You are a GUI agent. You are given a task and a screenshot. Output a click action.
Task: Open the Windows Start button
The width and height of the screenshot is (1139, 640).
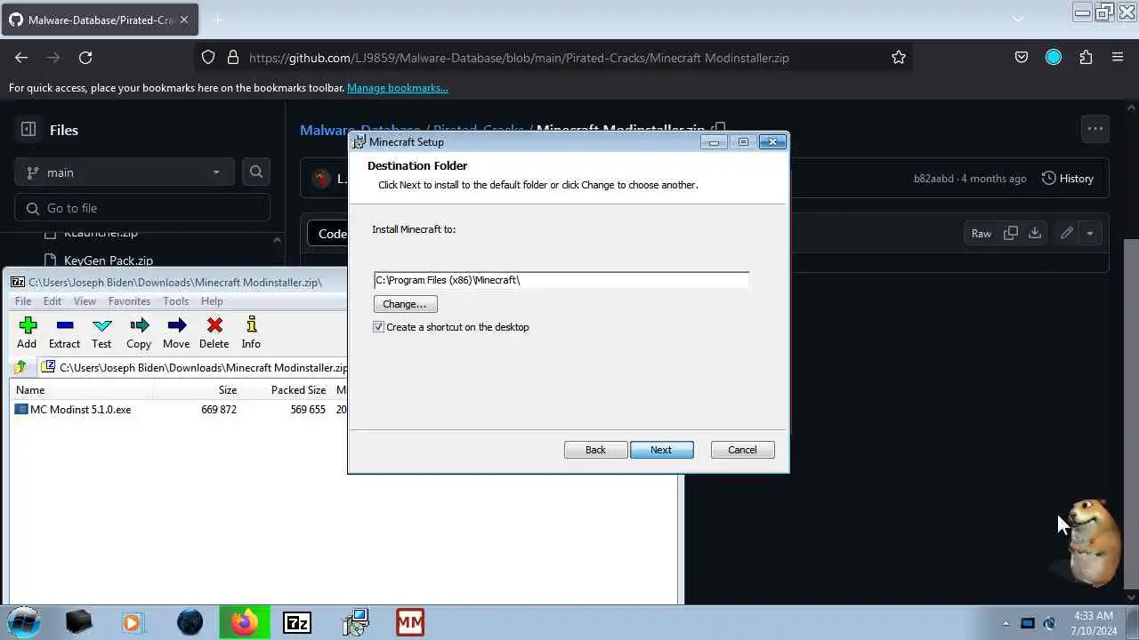click(24, 622)
